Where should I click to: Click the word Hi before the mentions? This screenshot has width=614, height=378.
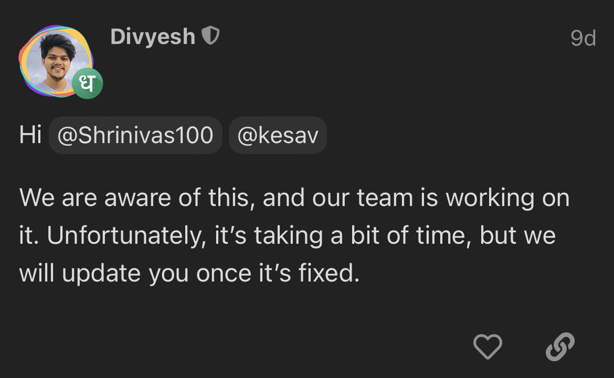pyautogui.click(x=30, y=135)
